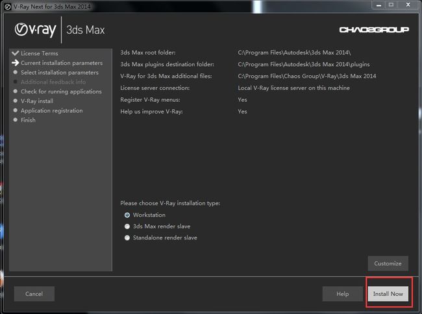Click the License Terms checkmark icon
This screenshot has height=314, width=422.
(x=16, y=53)
